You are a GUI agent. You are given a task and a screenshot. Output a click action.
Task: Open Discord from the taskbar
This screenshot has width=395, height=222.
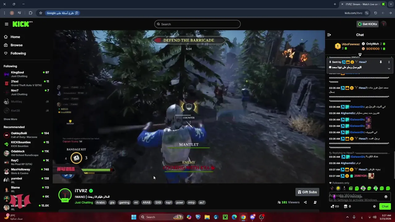pyautogui.click(x=252, y=217)
